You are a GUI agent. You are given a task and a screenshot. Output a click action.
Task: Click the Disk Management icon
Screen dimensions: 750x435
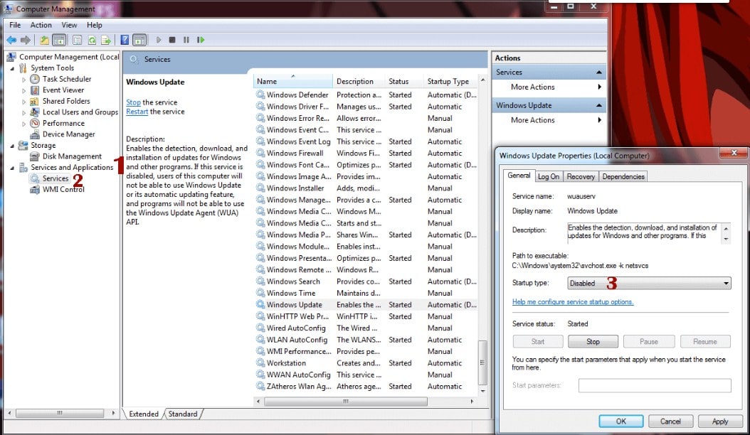(34, 156)
